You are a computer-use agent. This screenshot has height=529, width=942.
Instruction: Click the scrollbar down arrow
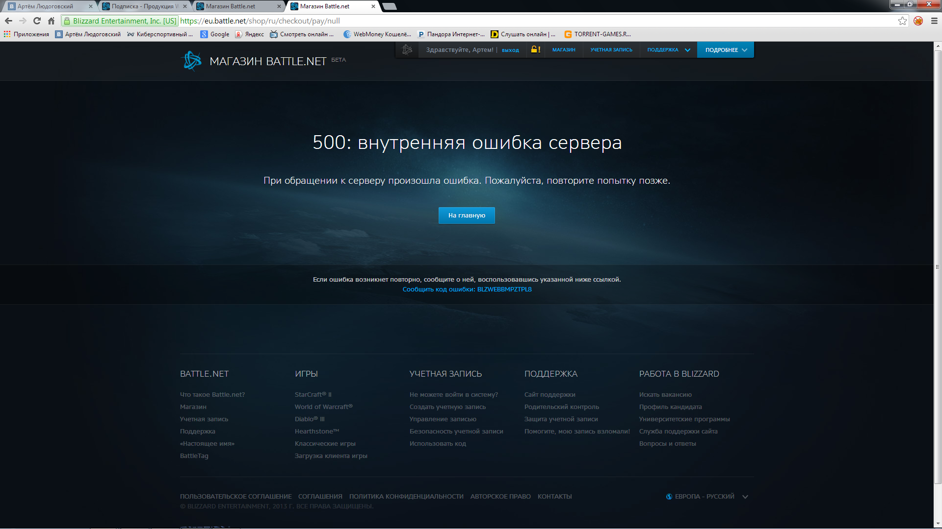coord(938,524)
